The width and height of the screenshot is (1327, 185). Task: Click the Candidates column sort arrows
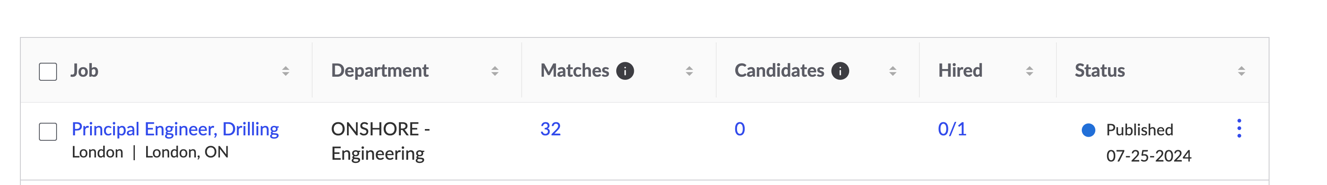coord(893,71)
